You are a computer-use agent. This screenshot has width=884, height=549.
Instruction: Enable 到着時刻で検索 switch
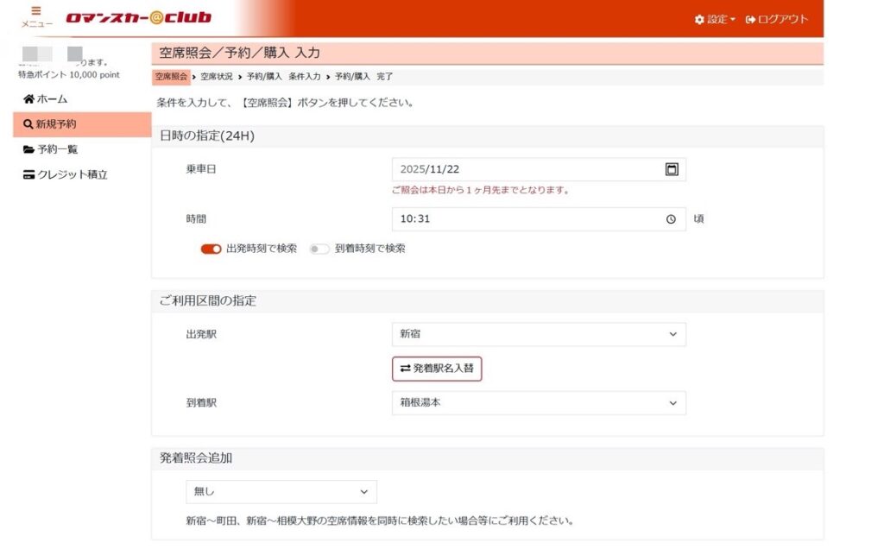pyautogui.click(x=319, y=249)
